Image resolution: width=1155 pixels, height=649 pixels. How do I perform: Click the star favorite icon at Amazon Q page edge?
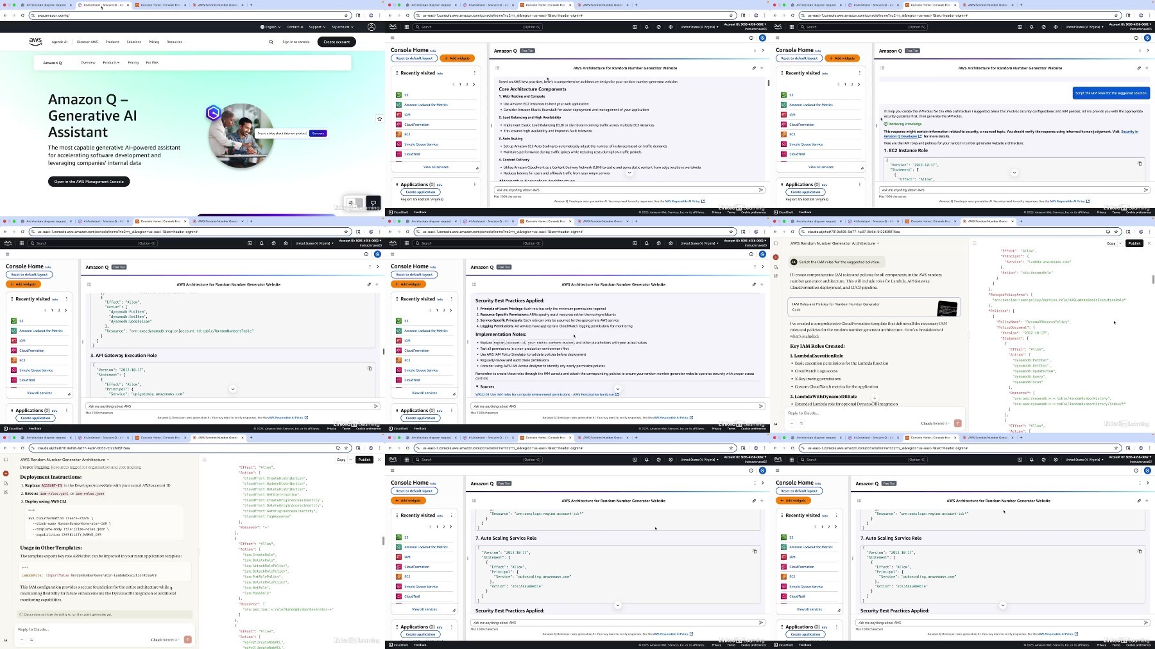coord(379,119)
